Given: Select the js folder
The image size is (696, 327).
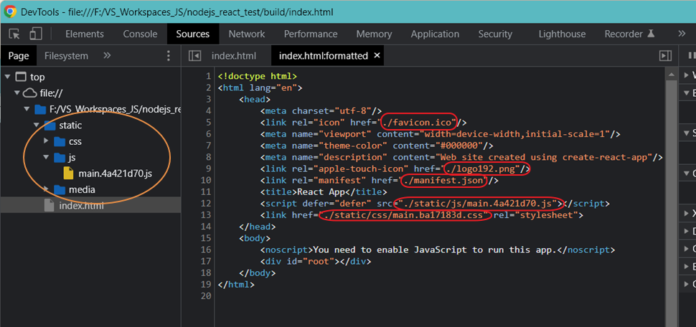Looking at the screenshot, I should 72,158.
